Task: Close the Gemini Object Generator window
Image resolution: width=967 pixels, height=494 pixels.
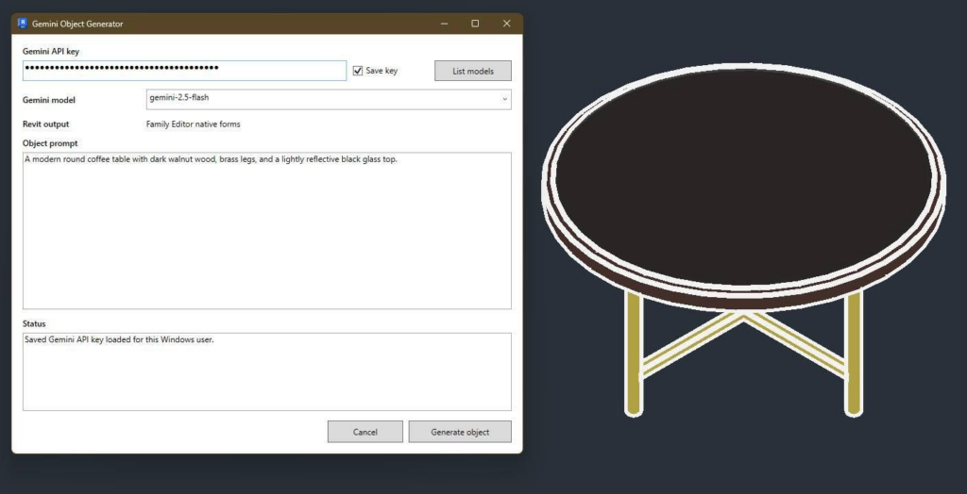Action: pyautogui.click(x=506, y=24)
